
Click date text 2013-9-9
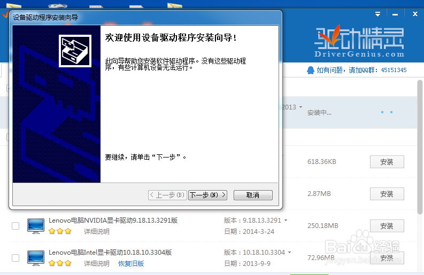257,263
